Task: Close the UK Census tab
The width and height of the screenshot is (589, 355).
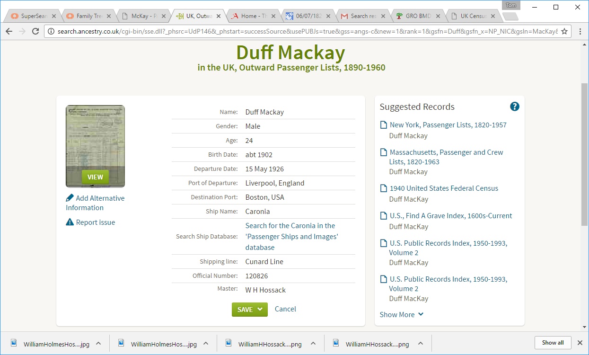Action: click(x=494, y=16)
